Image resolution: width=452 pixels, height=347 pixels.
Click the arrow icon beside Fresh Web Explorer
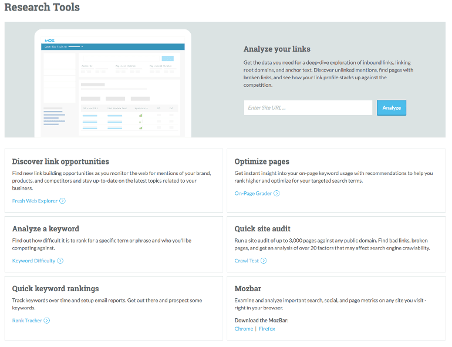tap(62, 201)
